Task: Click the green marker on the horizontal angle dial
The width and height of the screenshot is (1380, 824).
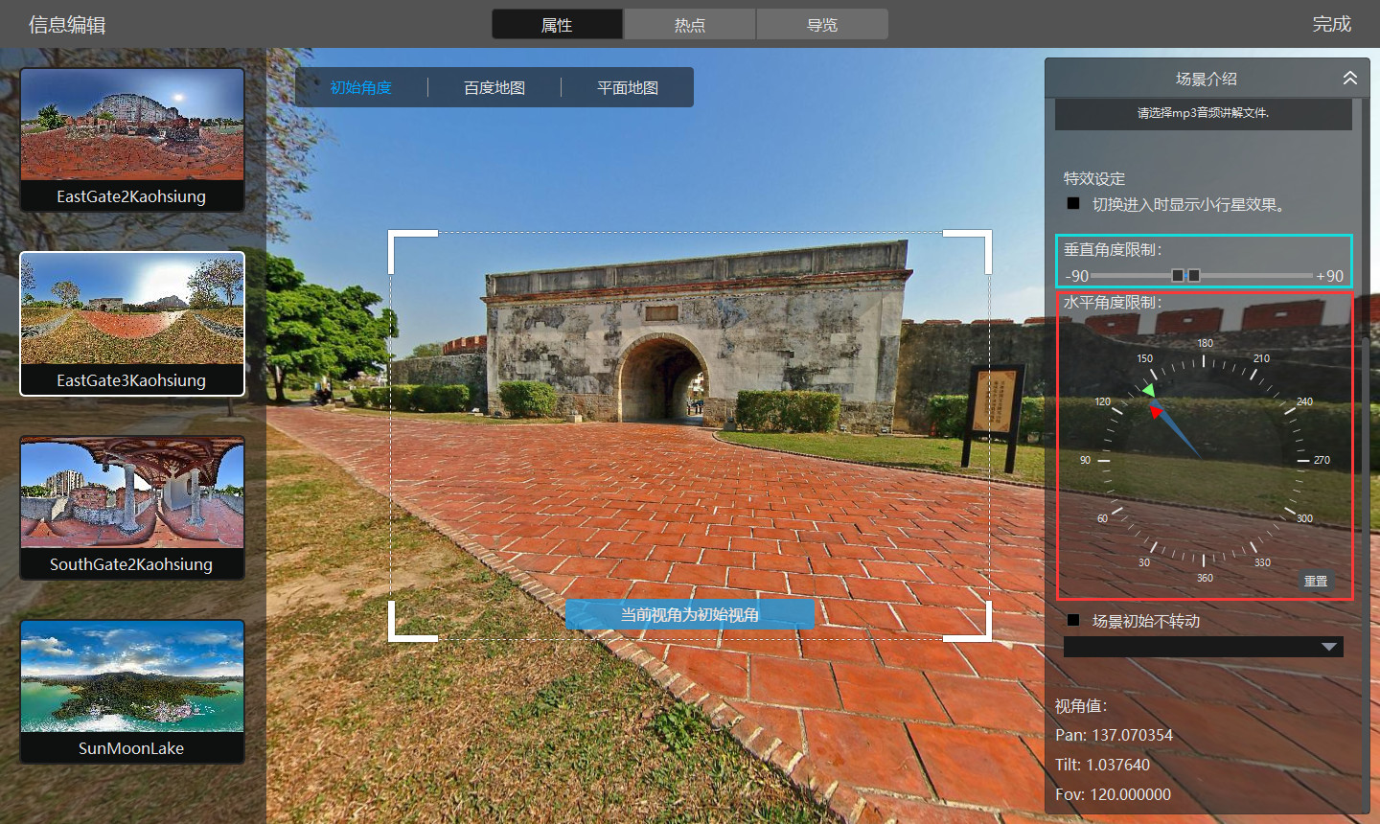Action: pos(1147,391)
